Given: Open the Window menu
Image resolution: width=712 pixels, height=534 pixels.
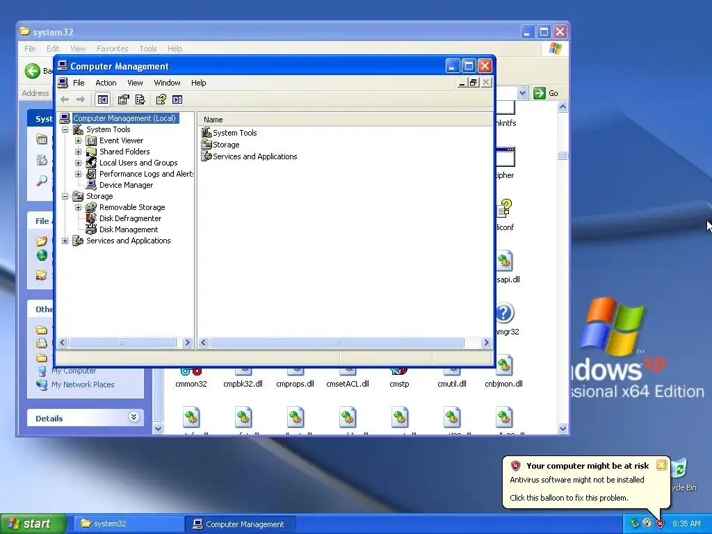Looking at the screenshot, I should tap(167, 83).
